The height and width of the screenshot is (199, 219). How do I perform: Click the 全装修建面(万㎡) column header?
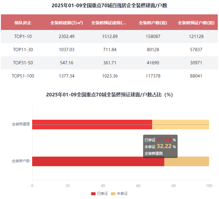(x=67, y=22)
